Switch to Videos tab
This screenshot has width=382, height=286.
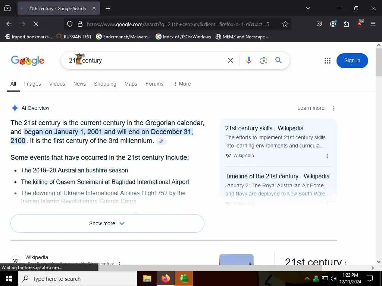click(57, 84)
